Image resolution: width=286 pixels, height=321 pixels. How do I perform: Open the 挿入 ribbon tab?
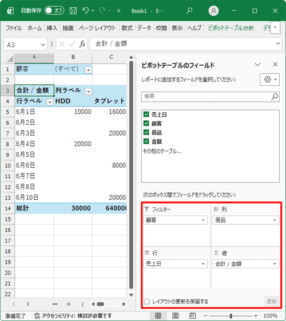pyautogui.click(x=52, y=28)
